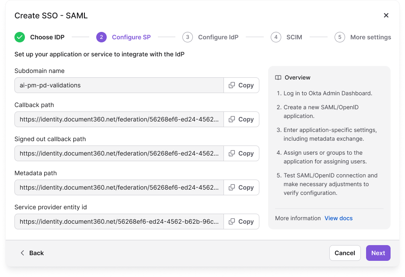The height and width of the screenshot is (277, 405).
Task: Copy the Service provider entity id
Action: pyautogui.click(x=241, y=221)
